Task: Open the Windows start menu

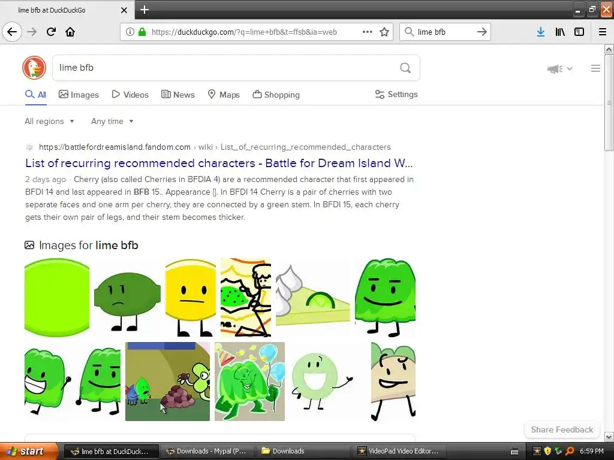Action: pos(28,451)
